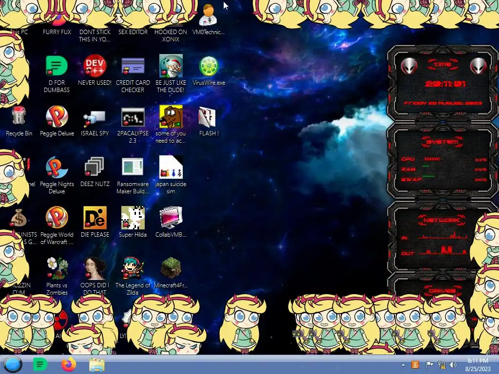The height and width of the screenshot is (374, 499).
Task: Open the Action Center flag icon
Action: (x=429, y=364)
